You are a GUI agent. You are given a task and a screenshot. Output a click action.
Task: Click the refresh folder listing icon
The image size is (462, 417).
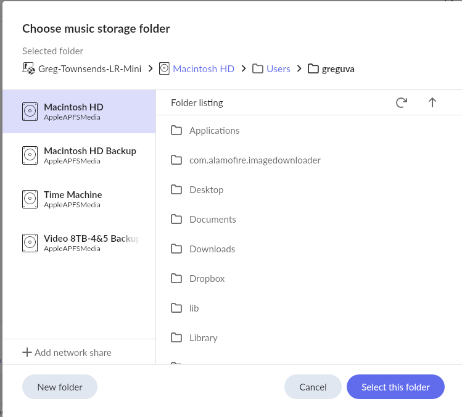(x=401, y=103)
